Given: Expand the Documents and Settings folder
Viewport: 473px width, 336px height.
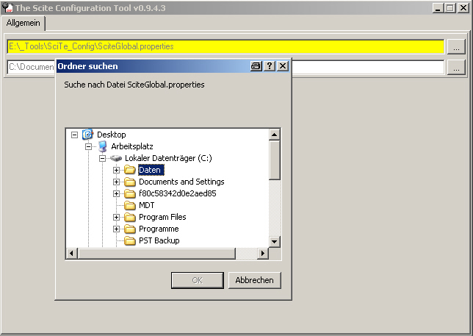Looking at the screenshot, I should tap(117, 182).
